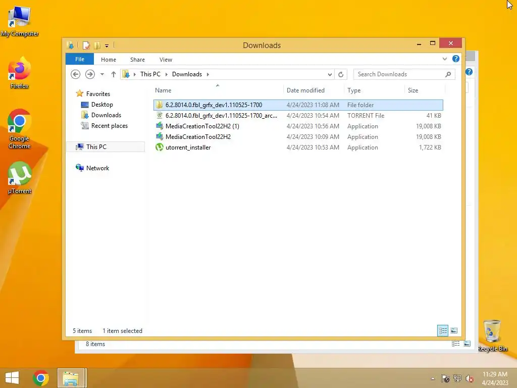Image resolution: width=517 pixels, height=388 pixels.
Task: Open address bar history dropdown
Action: pos(330,74)
